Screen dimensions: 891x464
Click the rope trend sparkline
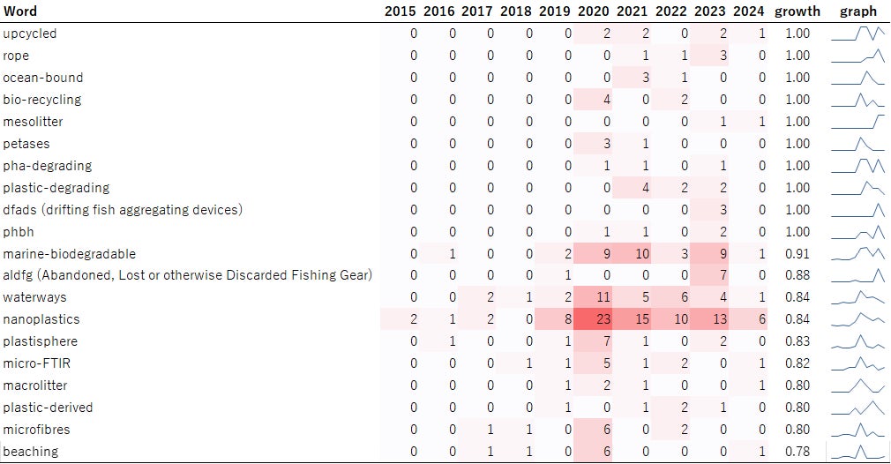(x=858, y=56)
